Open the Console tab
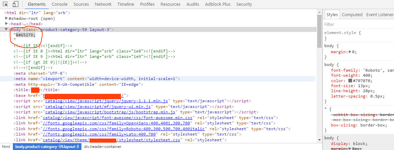 (x=59, y=4)
